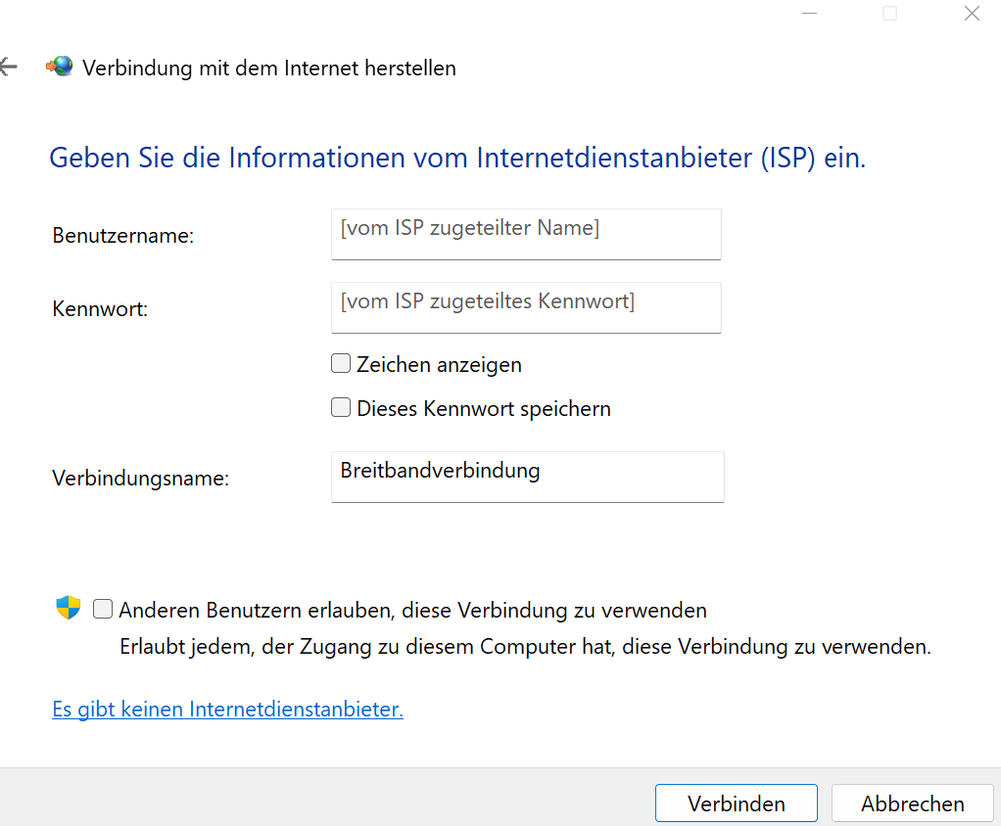This screenshot has height=826, width=1001.
Task: Enable the Zeichen anzeigen checkbox
Action: [341, 363]
